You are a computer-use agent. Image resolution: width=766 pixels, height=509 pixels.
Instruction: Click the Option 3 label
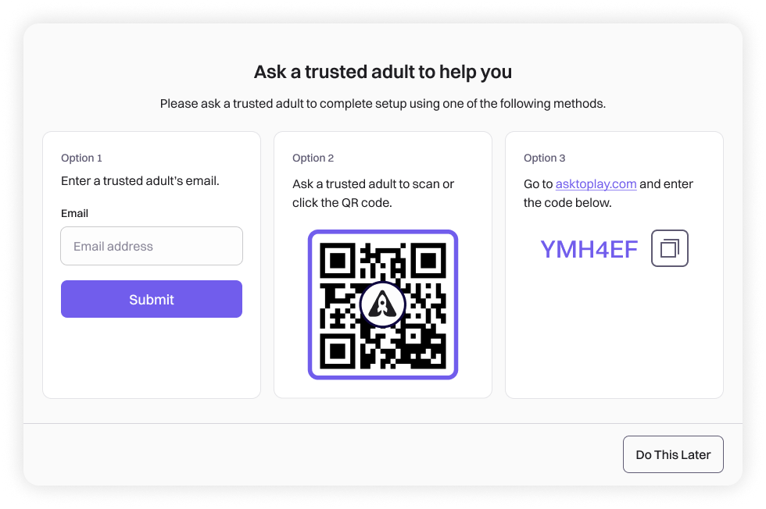[x=544, y=158]
